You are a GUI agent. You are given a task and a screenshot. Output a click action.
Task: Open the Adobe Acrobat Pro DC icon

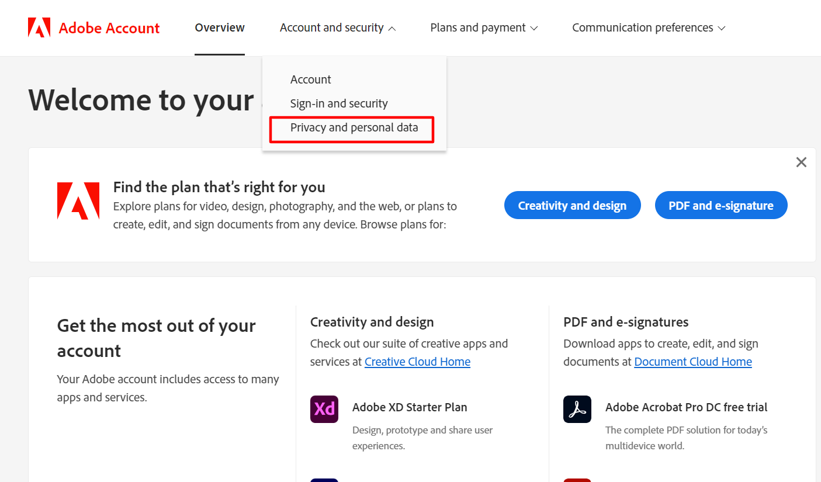point(577,409)
